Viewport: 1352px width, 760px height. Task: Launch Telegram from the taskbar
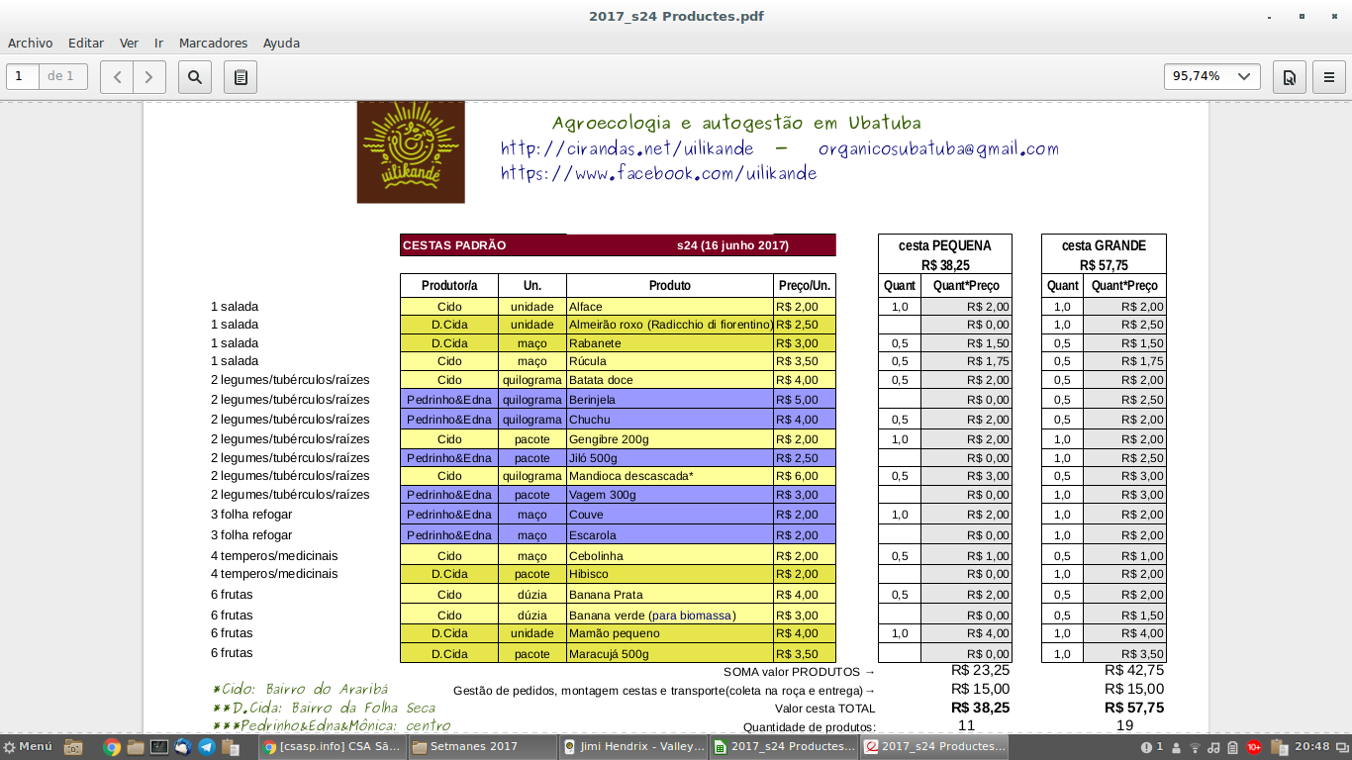tap(207, 747)
